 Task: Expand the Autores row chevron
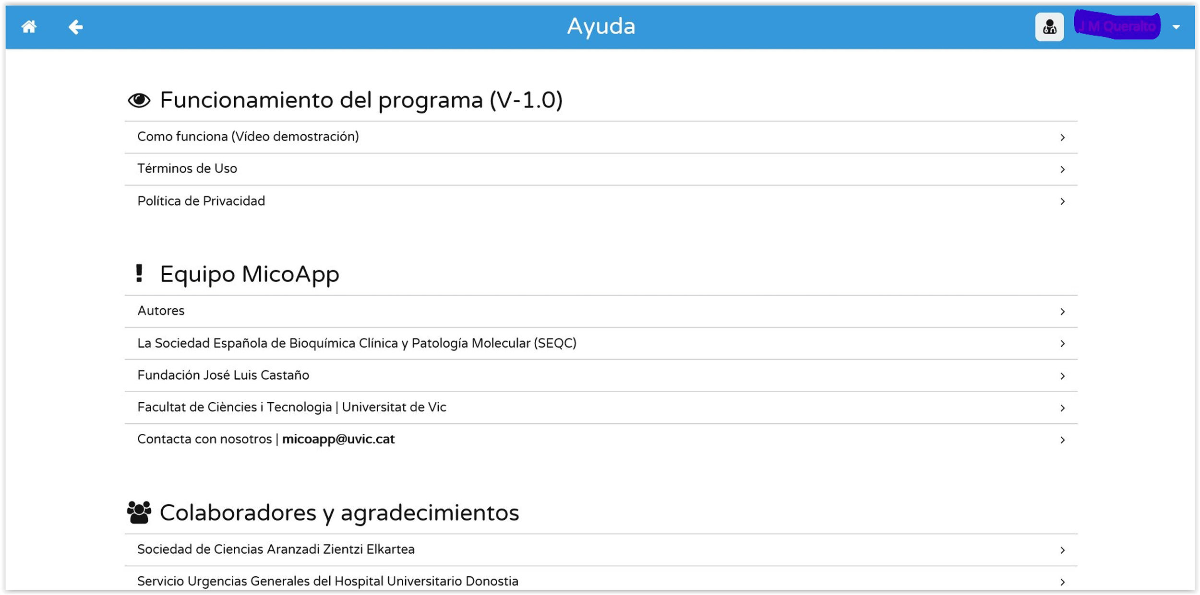coord(1062,312)
